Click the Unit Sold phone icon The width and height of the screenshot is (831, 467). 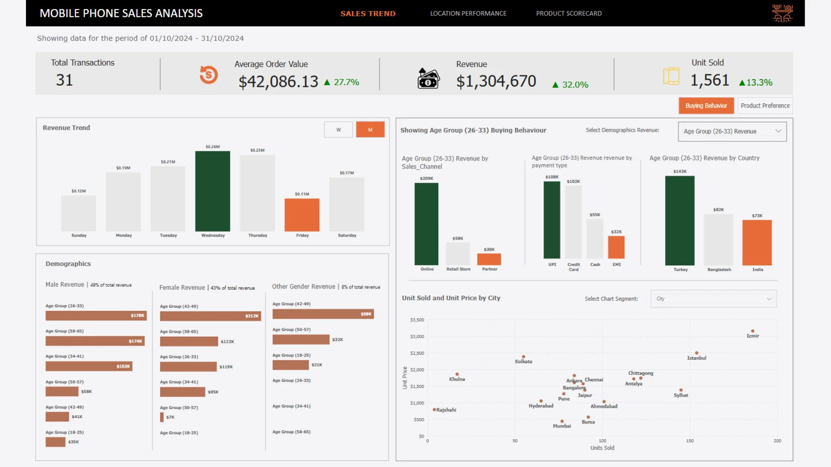coord(671,76)
